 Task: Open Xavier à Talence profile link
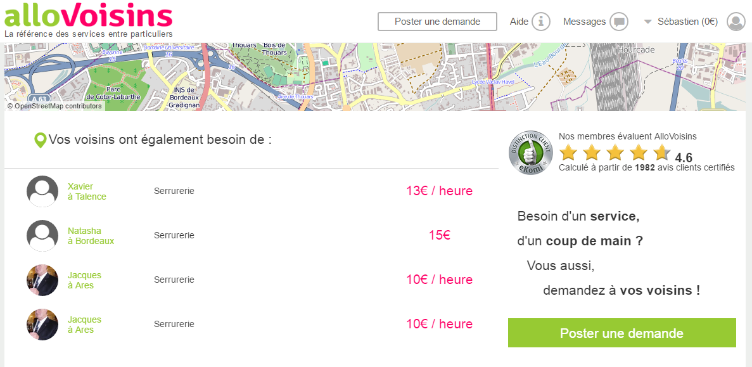click(x=87, y=191)
